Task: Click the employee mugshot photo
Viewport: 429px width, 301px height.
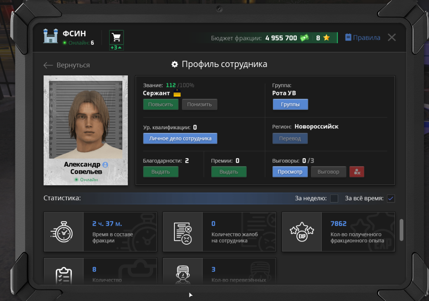Action: (x=86, y=119)
